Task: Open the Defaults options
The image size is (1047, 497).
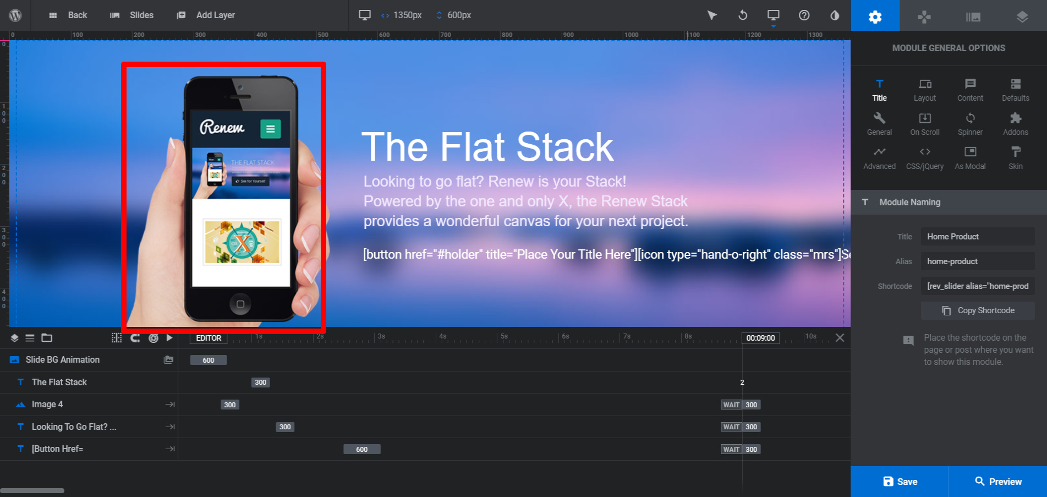Action: pos(1016,90)
